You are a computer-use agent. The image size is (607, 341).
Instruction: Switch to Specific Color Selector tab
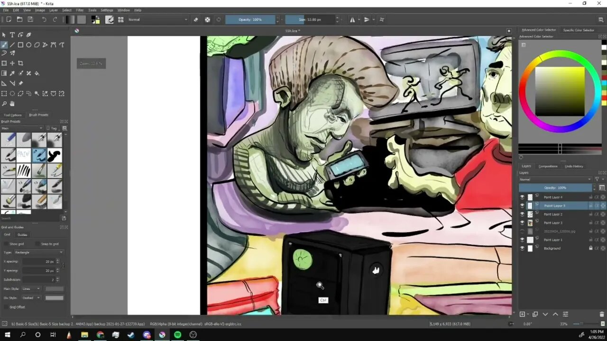pos(579,30)
